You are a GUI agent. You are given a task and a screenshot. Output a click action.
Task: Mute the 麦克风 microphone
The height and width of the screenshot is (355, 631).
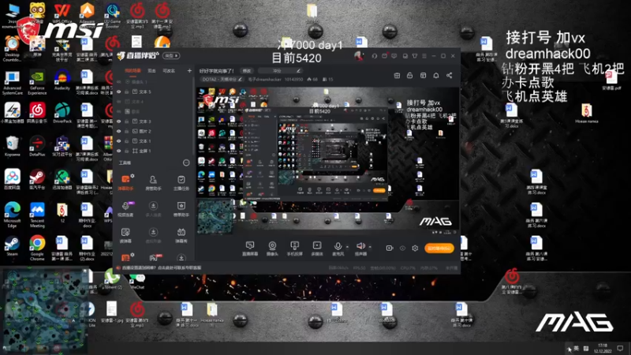(338, 246)
